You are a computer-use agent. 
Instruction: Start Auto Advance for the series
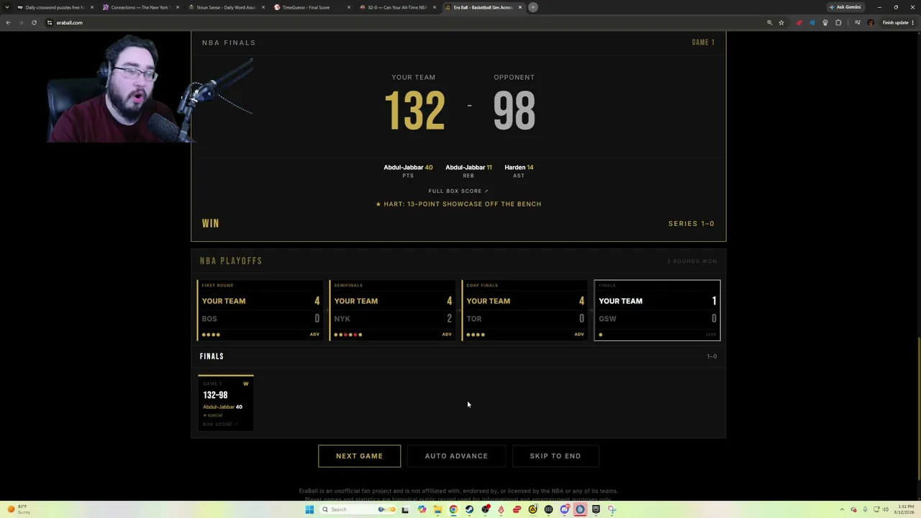(x=456, y=456)
